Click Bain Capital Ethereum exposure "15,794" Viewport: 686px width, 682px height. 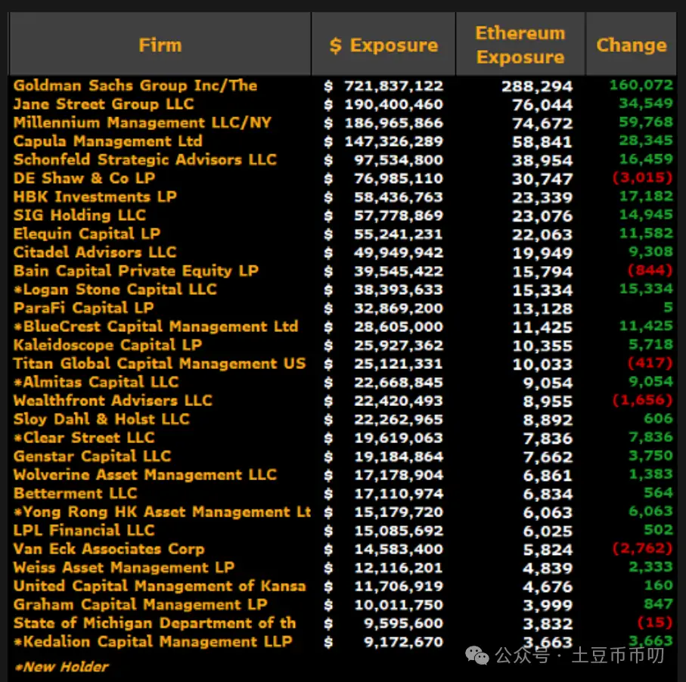coord(542,271)
